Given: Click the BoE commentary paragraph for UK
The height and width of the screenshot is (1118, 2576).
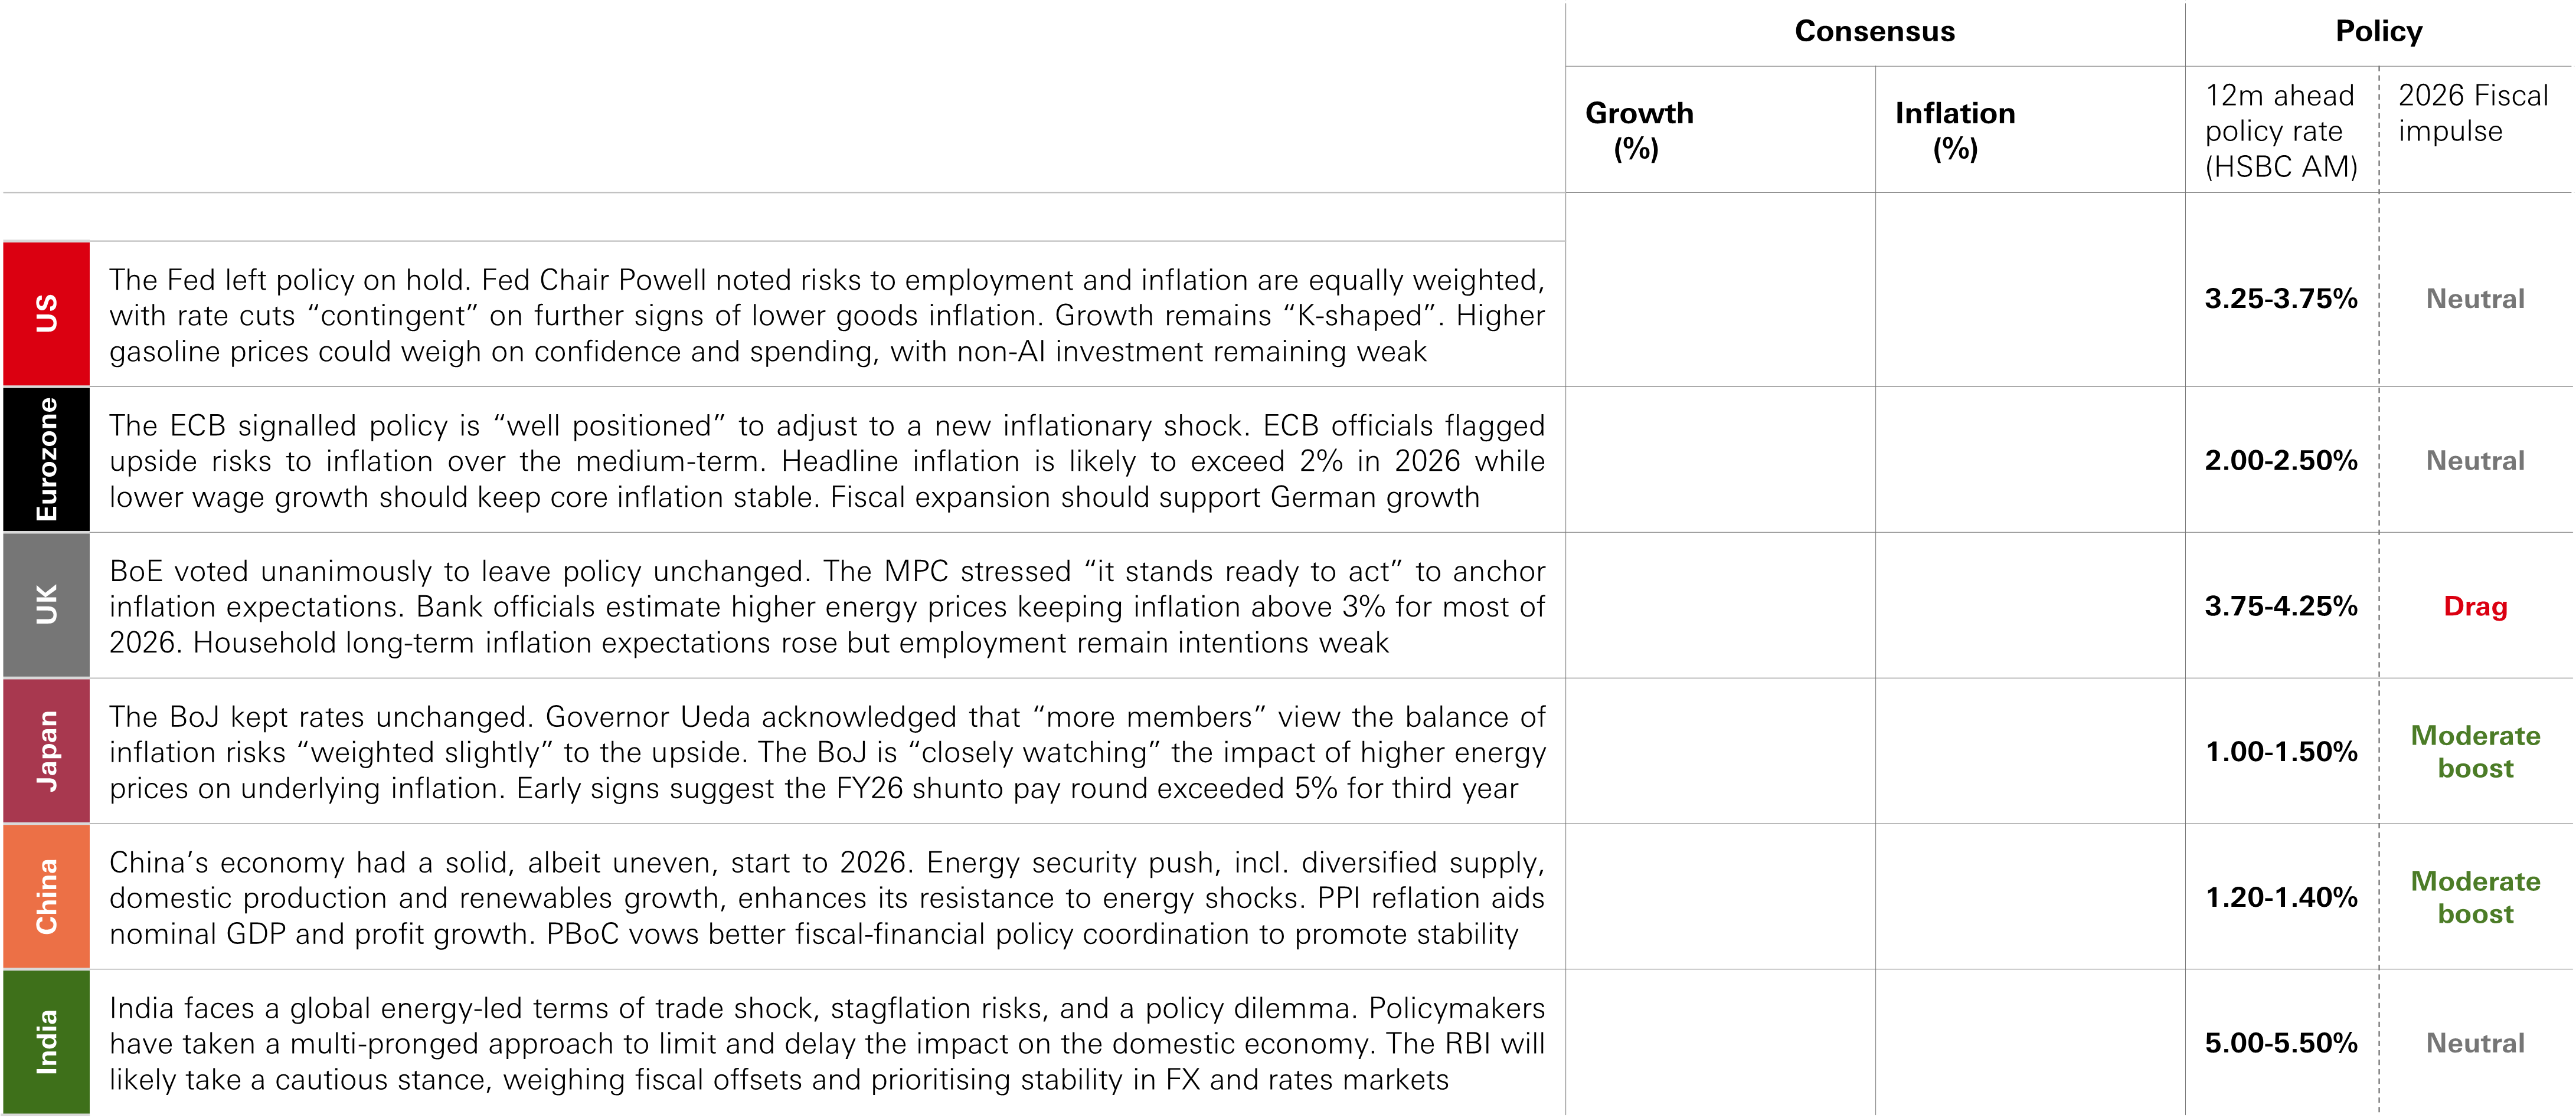Looking at the screenshot, I should tap(826, 606).
